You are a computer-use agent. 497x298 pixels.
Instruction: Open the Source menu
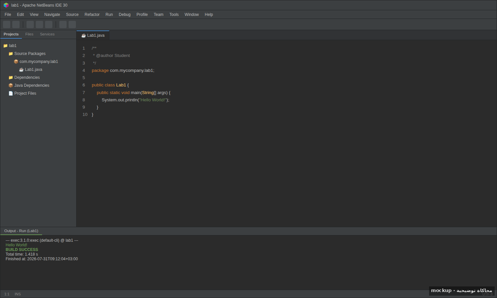pos(72,15)
